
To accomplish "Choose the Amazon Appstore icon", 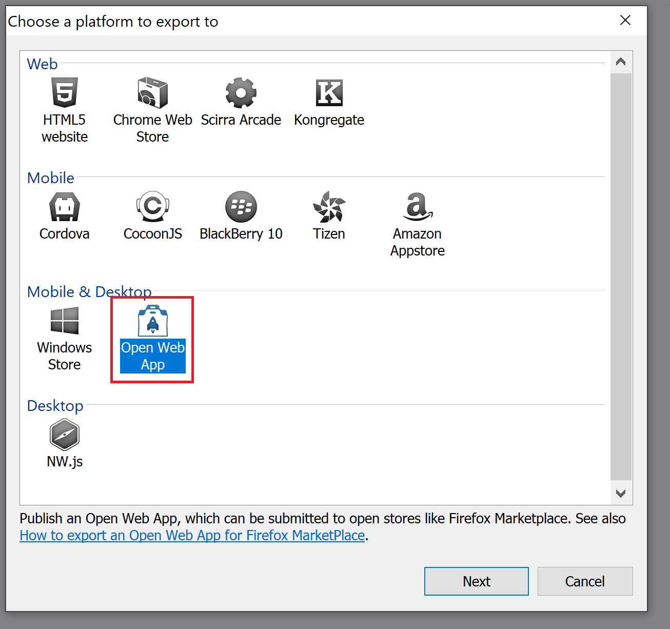I will click(x=418, y=207).
